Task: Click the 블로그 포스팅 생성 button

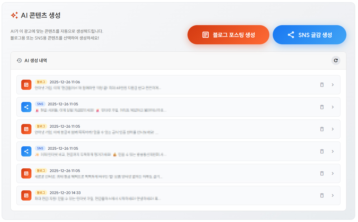Action: pos(228,35)
